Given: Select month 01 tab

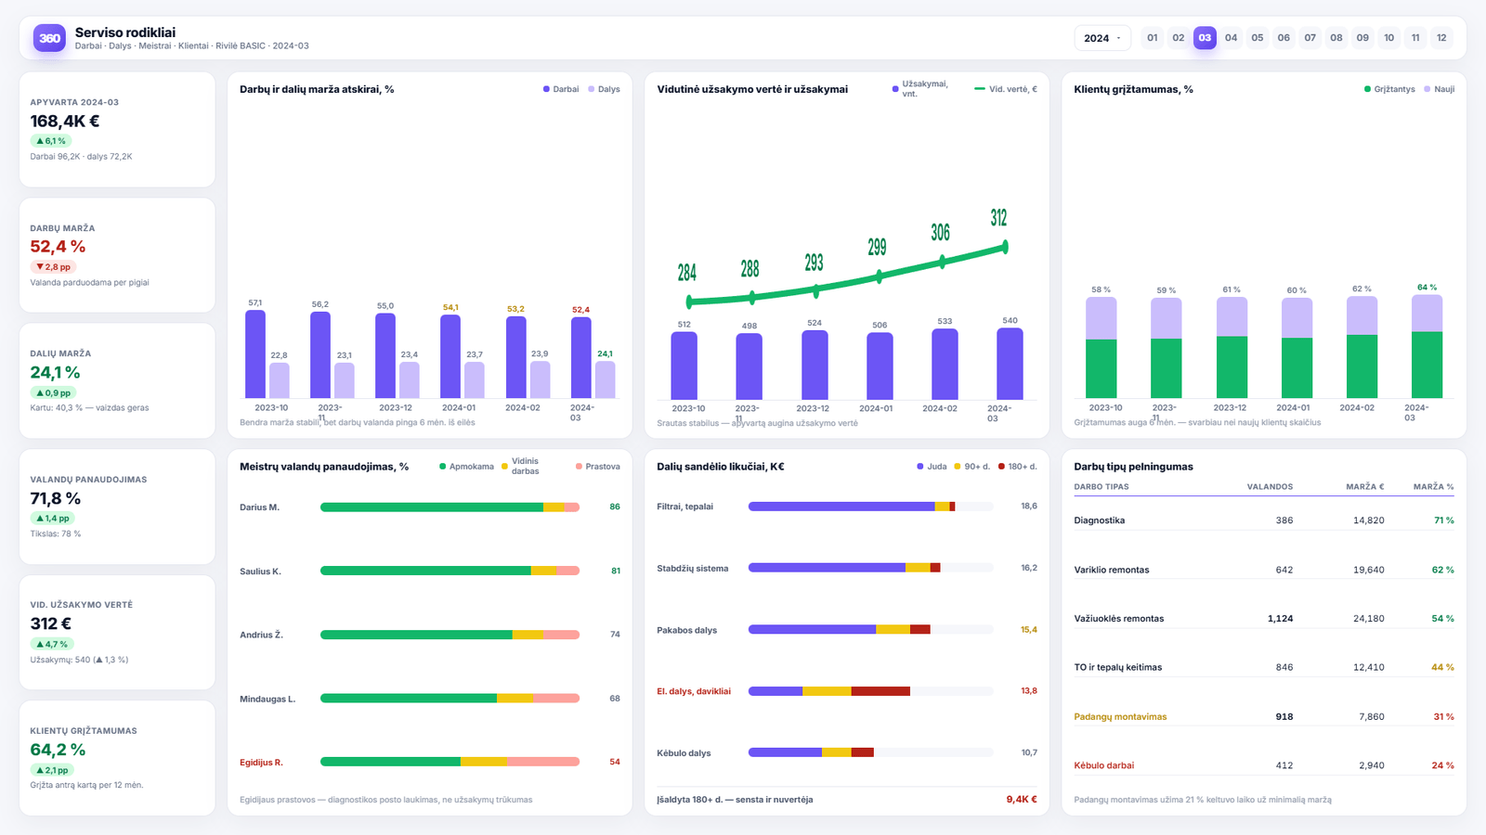Looking at the screenshot, I should point(1153,38).
